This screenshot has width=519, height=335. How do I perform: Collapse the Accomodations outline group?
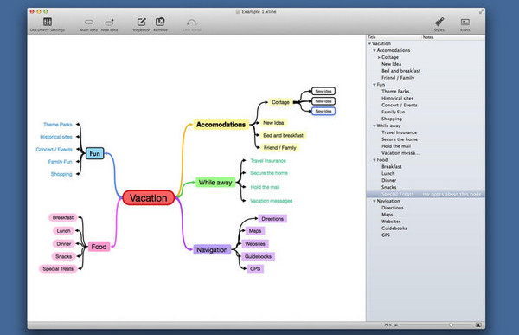375,50
